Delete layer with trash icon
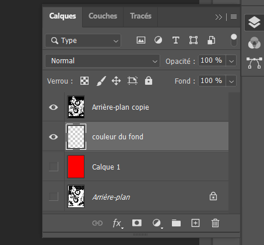Screen dimensions: 264x245 [x=215, y=223]
